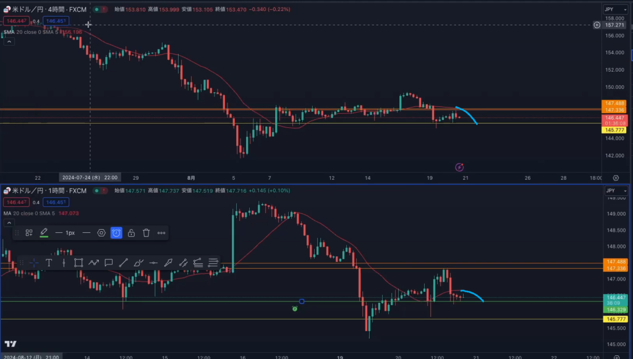The width and height of the screenshot is (633, 359).
Task: Click the 1時間 chart symbol title
Action: (x=49, y=190)
